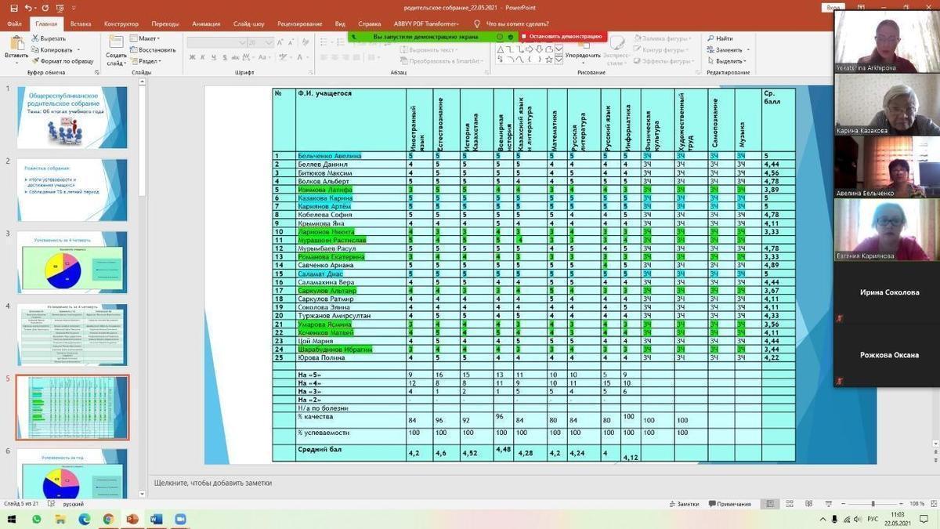Click the Save icon in quick access toolbar

[x=14, y=8]
